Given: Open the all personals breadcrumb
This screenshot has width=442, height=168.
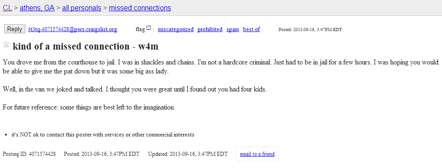Looking at the screenshot, I should (x=81, y=8).
